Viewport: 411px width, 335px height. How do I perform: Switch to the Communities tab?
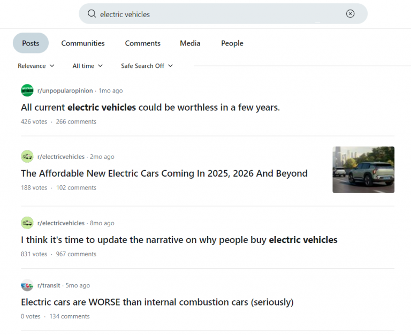[83, 43]
